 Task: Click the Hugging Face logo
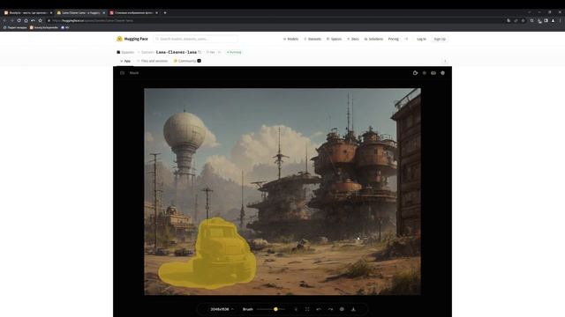(x=132, y=39)
